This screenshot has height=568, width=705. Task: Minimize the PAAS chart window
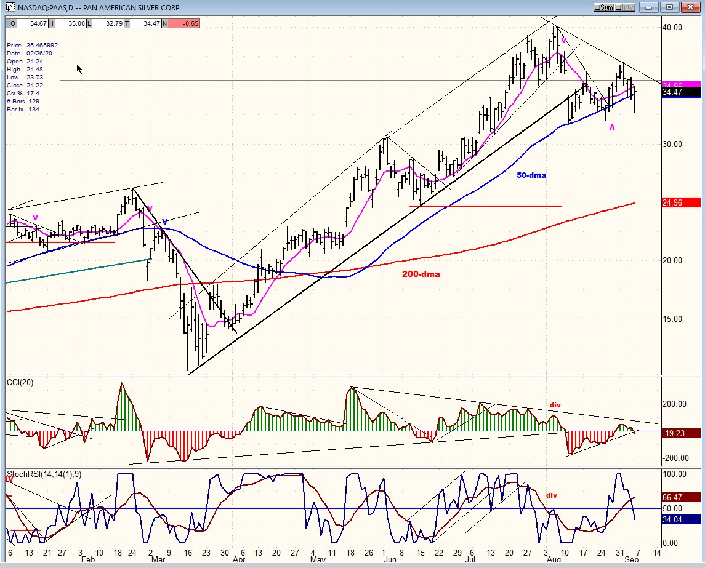649,7
